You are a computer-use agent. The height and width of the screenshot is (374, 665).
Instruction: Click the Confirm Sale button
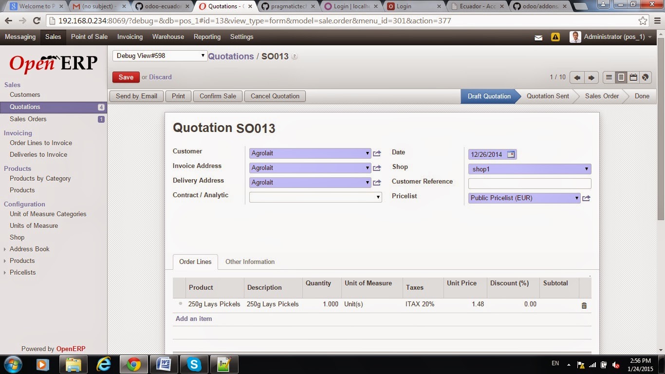(218, 96)
